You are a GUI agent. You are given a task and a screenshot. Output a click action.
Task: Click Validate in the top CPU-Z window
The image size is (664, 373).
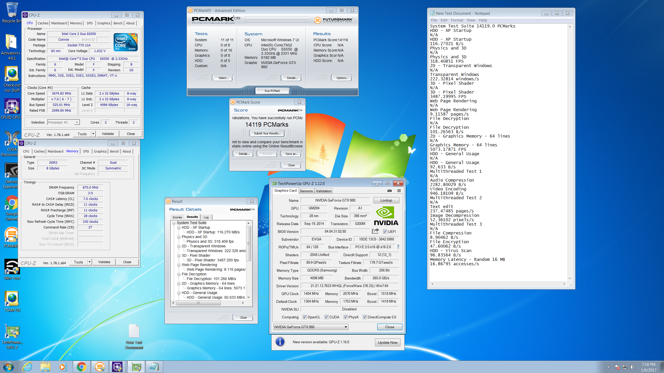click(108, 134)
